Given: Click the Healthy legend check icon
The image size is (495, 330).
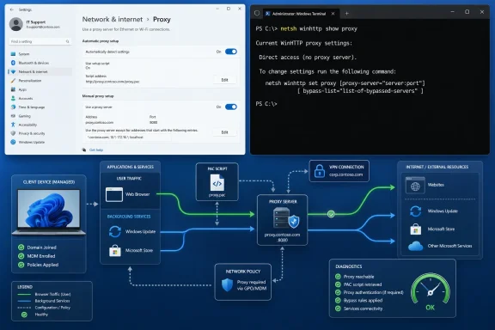Looking at the screenshot, I should point(24,315).
